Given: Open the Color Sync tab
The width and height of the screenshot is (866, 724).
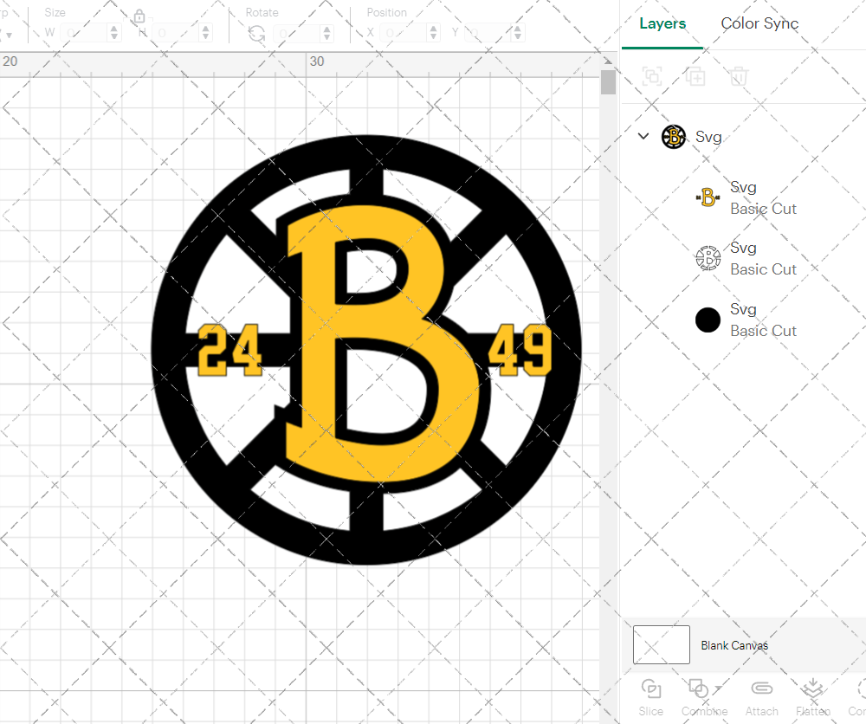Looking at the screenshot, I should (x=759, y=23).
